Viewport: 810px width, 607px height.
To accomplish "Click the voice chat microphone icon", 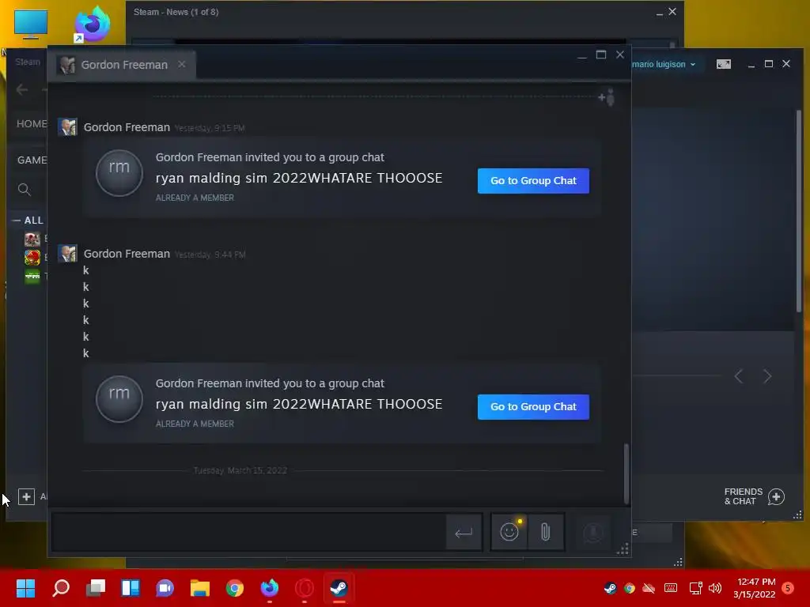I will tap(593, 532).
